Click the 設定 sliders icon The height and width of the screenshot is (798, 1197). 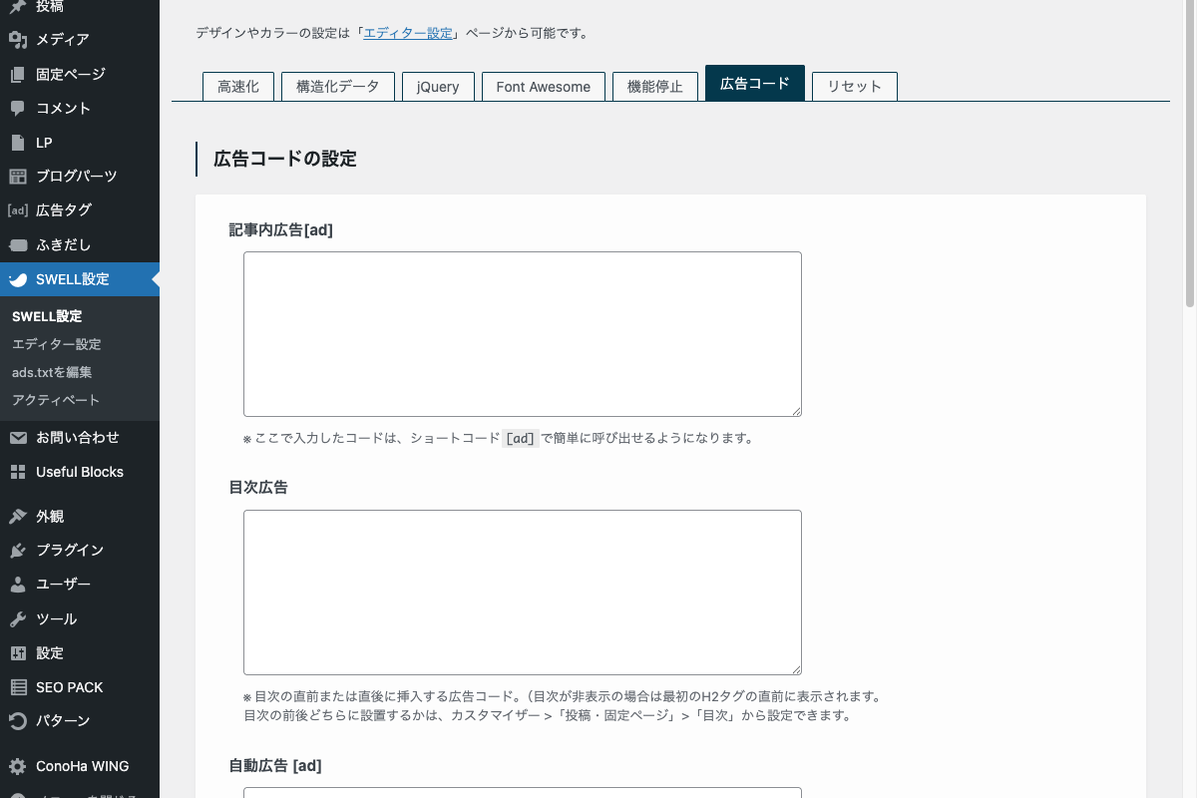[x=18, y=653]
